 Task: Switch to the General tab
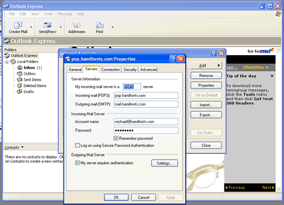75,69
